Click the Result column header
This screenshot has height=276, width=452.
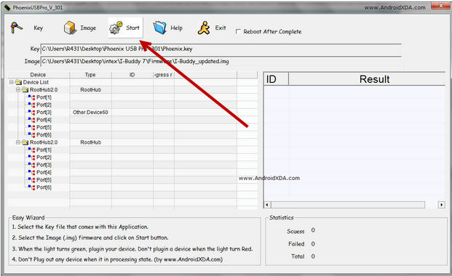(367, 79)
